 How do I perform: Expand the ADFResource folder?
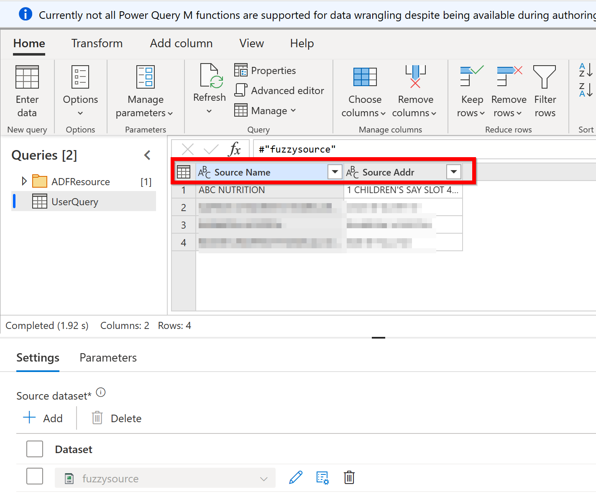(24, 181)
